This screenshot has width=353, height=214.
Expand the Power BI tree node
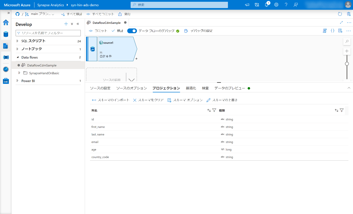coord(17,81)
